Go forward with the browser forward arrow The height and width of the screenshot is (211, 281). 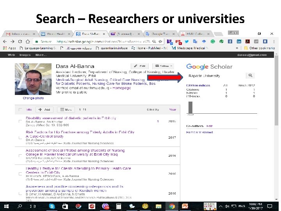12,42
